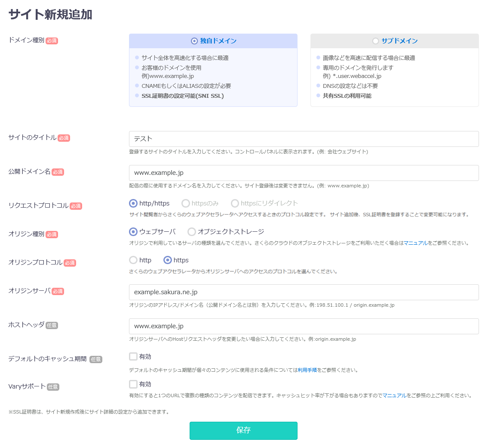Select https origin protocol radio
The height and width of the screenshot is (448, 488).
click(x=168, y=260)
